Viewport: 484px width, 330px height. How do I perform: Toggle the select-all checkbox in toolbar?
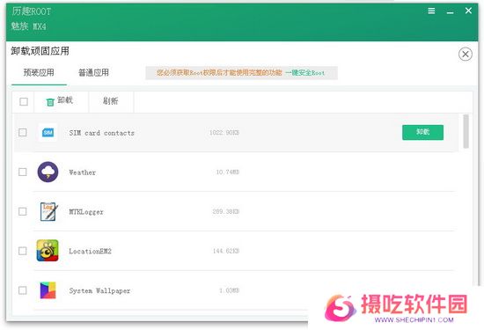coord(24,101)
